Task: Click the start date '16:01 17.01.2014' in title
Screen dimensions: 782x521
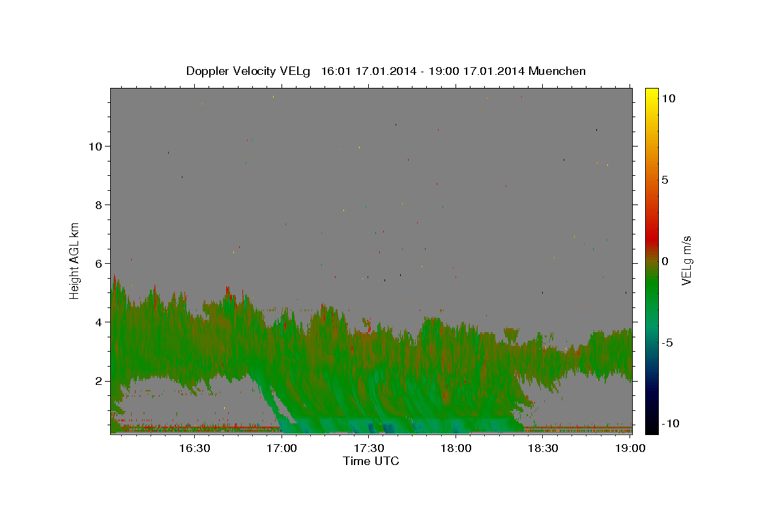Action: [x=368, y=71]
